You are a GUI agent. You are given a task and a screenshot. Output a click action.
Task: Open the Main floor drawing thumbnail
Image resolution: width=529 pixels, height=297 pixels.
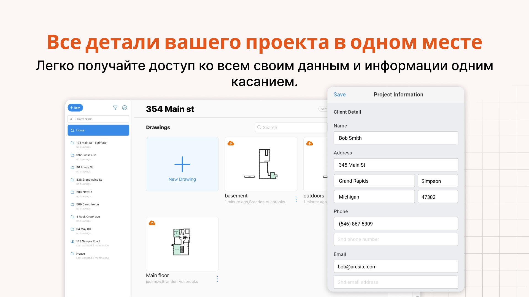coord(182,244)
